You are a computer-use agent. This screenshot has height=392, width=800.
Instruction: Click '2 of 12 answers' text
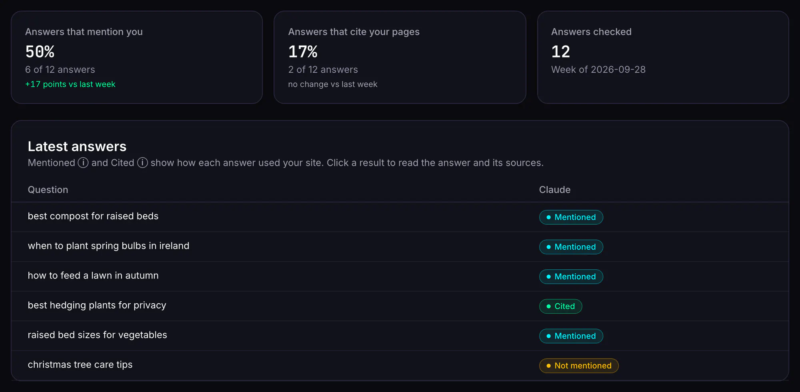pos(323,70)
